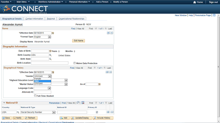Zoom National ID grid in new window
The image size is (220, 123).
[78, 102]
